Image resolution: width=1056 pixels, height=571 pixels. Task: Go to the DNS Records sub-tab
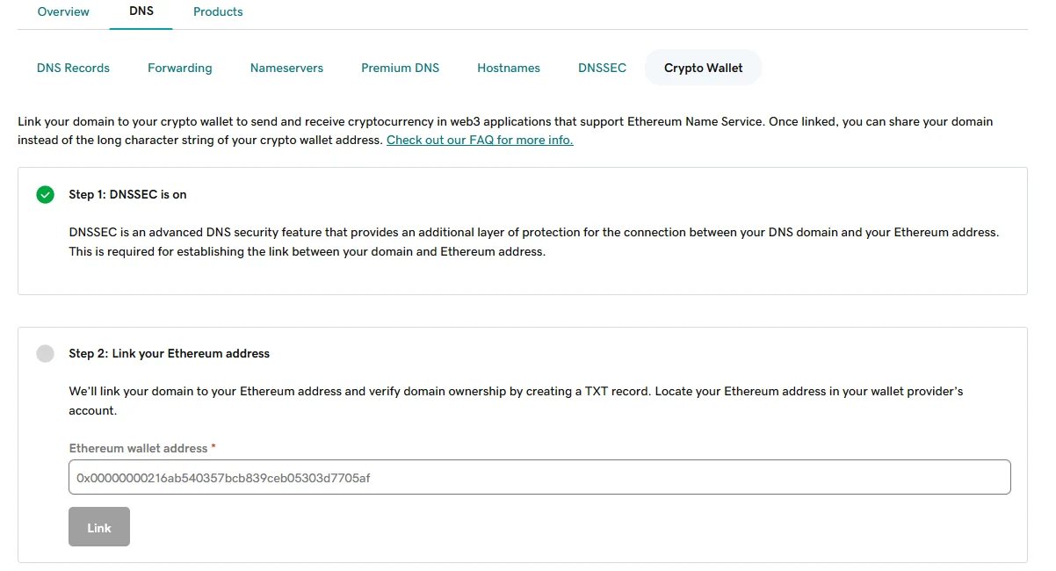(x=73, y=68)
